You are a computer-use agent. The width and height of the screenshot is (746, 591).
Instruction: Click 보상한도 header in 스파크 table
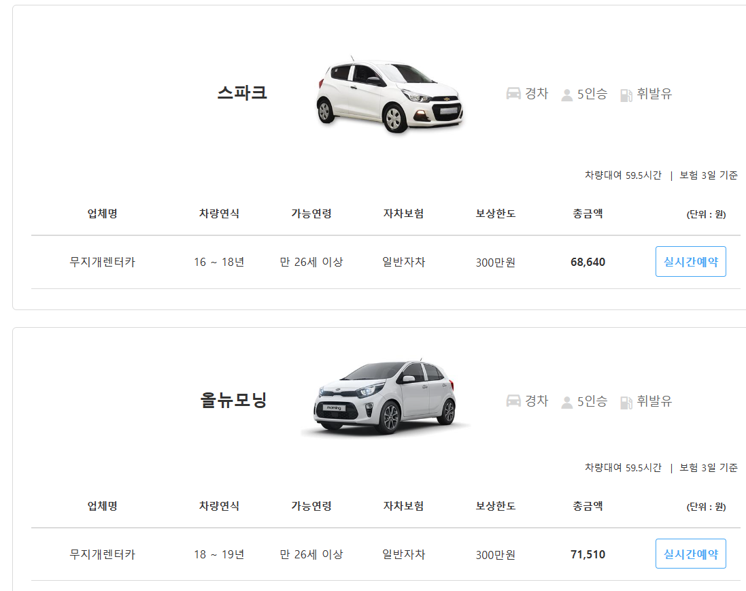[x=496, y=214]
